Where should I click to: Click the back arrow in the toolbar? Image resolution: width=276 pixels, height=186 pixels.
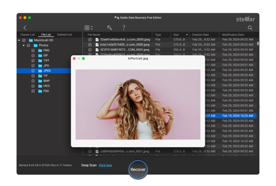pyautogui.click(x=25, y=28)
